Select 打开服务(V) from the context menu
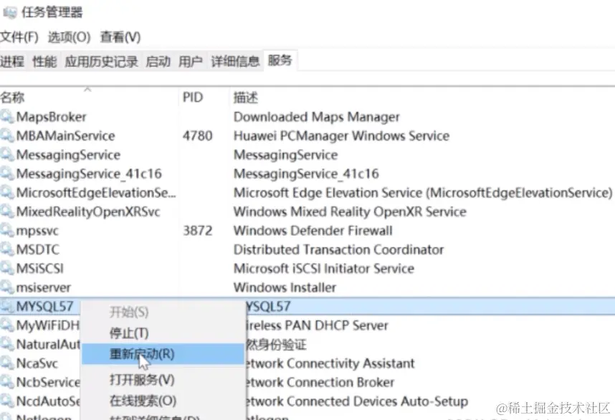 142,380
